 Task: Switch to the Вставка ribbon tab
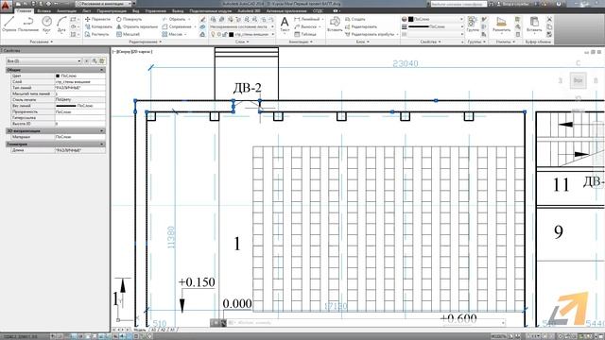click(x=44, y=10)
